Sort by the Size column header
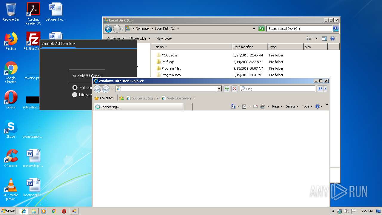Screen dimensions: 382x215 tap(315, 47)
